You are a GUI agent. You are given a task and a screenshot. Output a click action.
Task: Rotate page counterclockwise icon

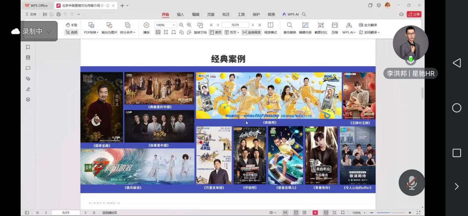pyautogui.click(x=181, y=32)
